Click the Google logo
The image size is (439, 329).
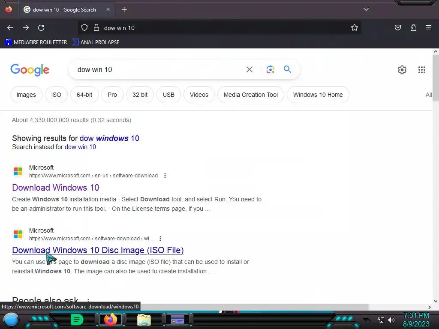click(30, 70)
